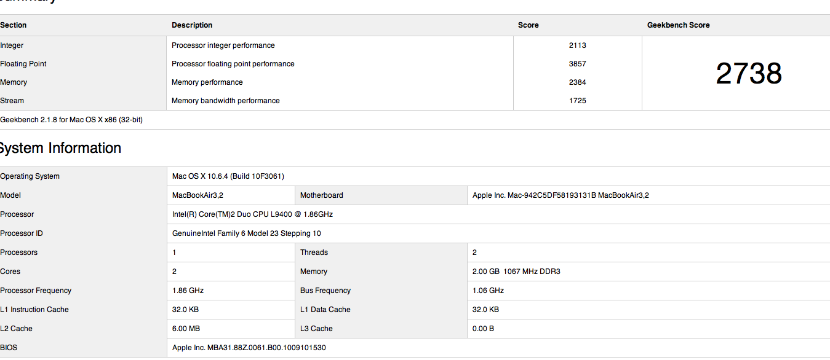Viewport: 830px width, 360px height.
Task: Click the Processor Frequency label
Action: coord(36,291)
